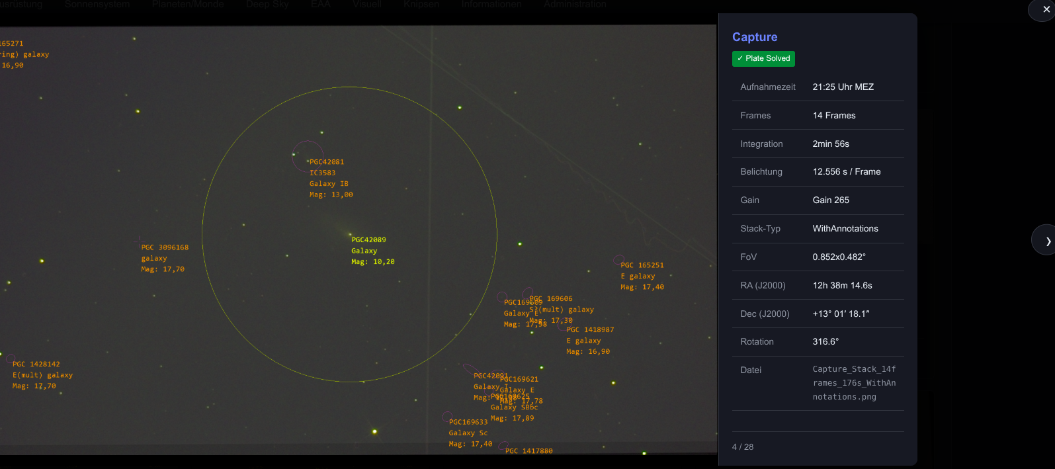Click the Dec (J2000) label

pos(765,314)
